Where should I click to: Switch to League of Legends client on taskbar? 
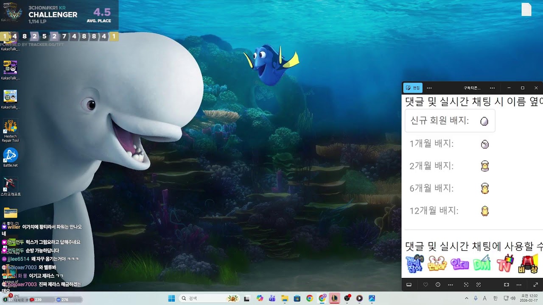coord(334,298)
